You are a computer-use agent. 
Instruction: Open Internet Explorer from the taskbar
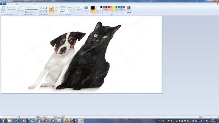tap(17, 121)
